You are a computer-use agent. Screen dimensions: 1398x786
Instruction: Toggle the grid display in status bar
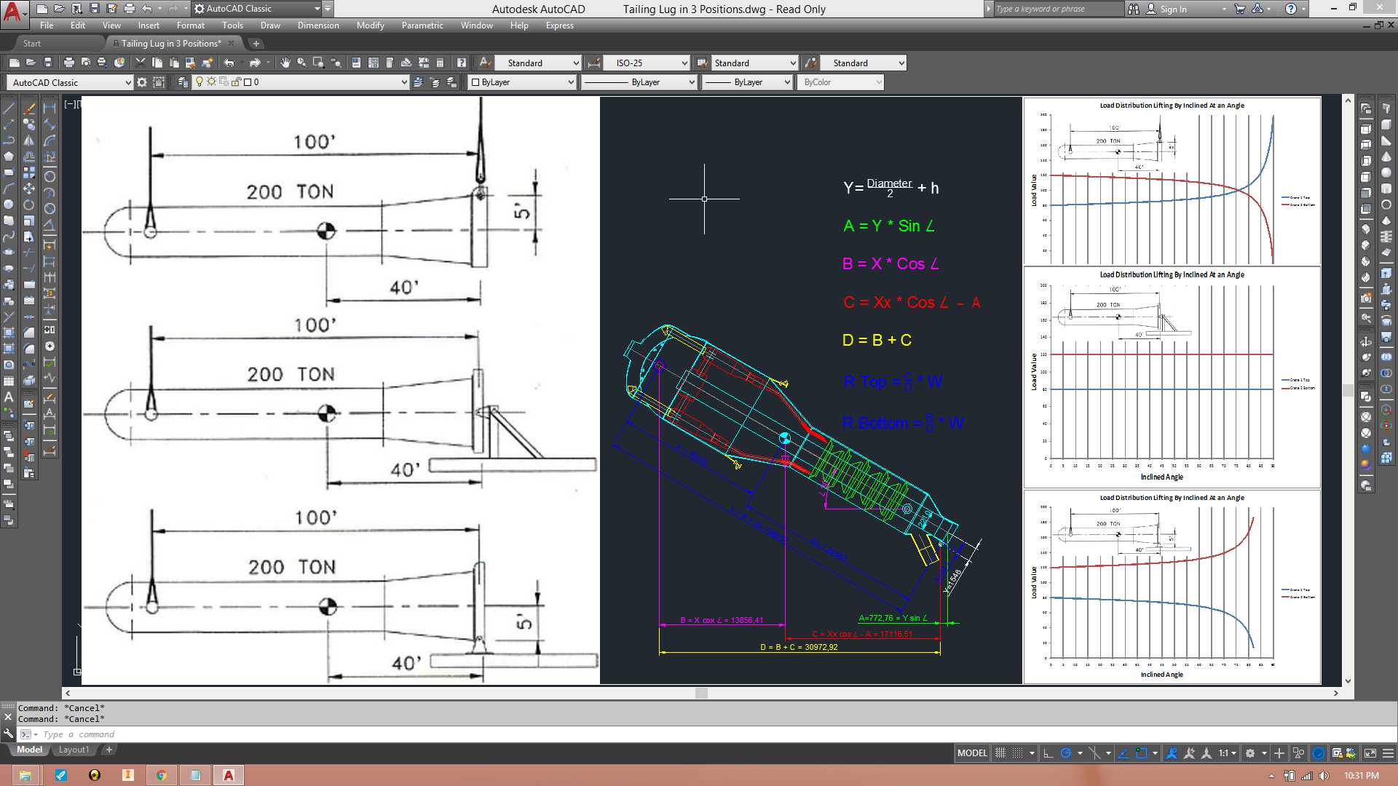[1000, 753]
